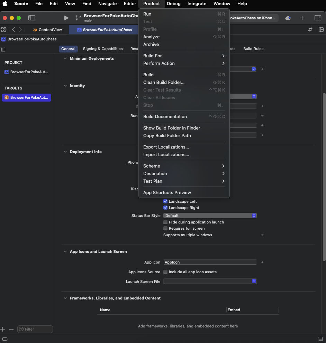Screen dimensions: 326x343
Task: Choose Clean Build Folder from Product menu
Action: point(164,82)
